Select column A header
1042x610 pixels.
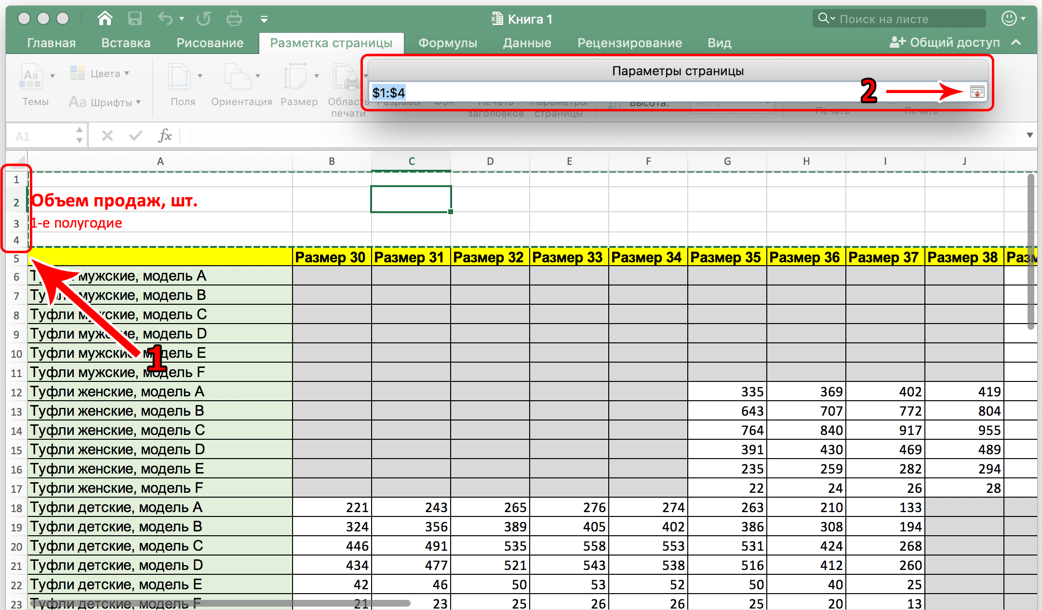(x=160, y=161)
